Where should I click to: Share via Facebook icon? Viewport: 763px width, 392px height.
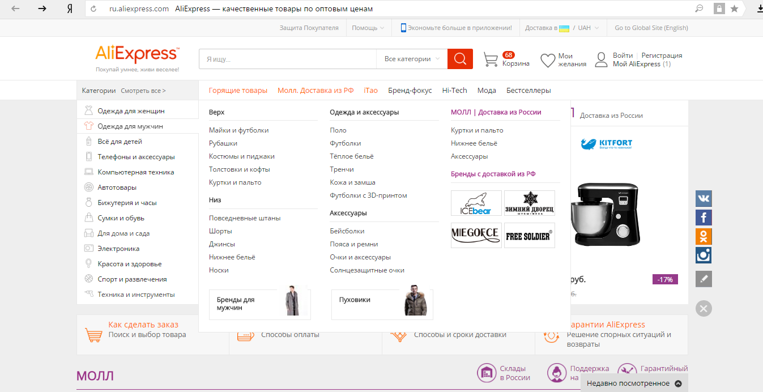(704, 217)
